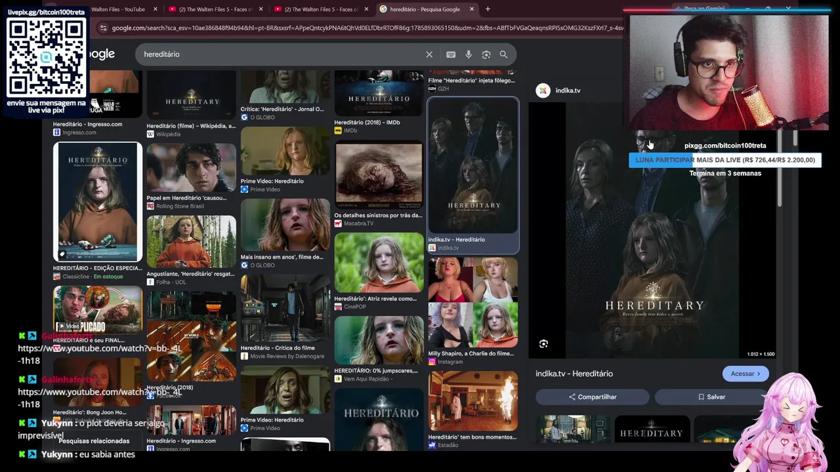
Task: Open related HEREDITARY title thumbnail in preview panel
Action: 652,429
